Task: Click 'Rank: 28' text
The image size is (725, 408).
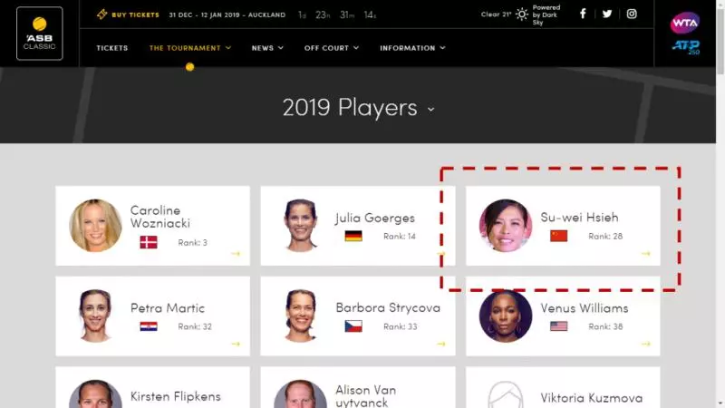Action: (605, 237)
